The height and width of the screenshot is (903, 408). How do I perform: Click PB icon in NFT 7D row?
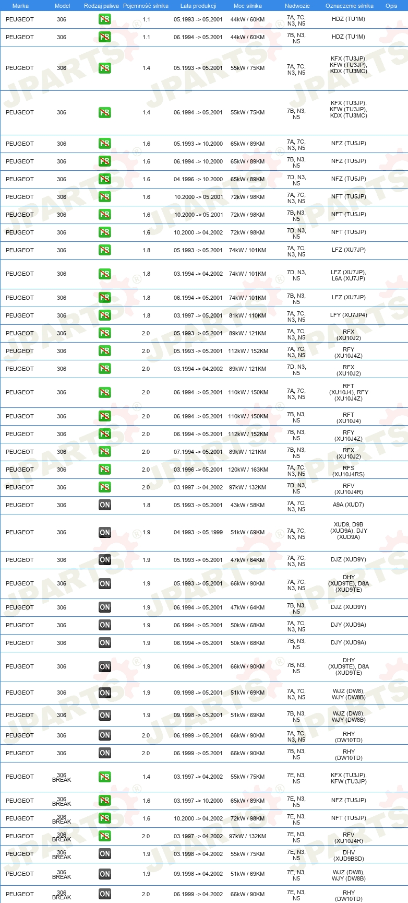pos(105,232)
